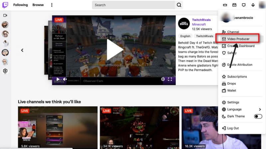Click the 'Live channels we think you'll like' heading
The width and height of the screenshot is (266, 149).
[x=49, y=102]
